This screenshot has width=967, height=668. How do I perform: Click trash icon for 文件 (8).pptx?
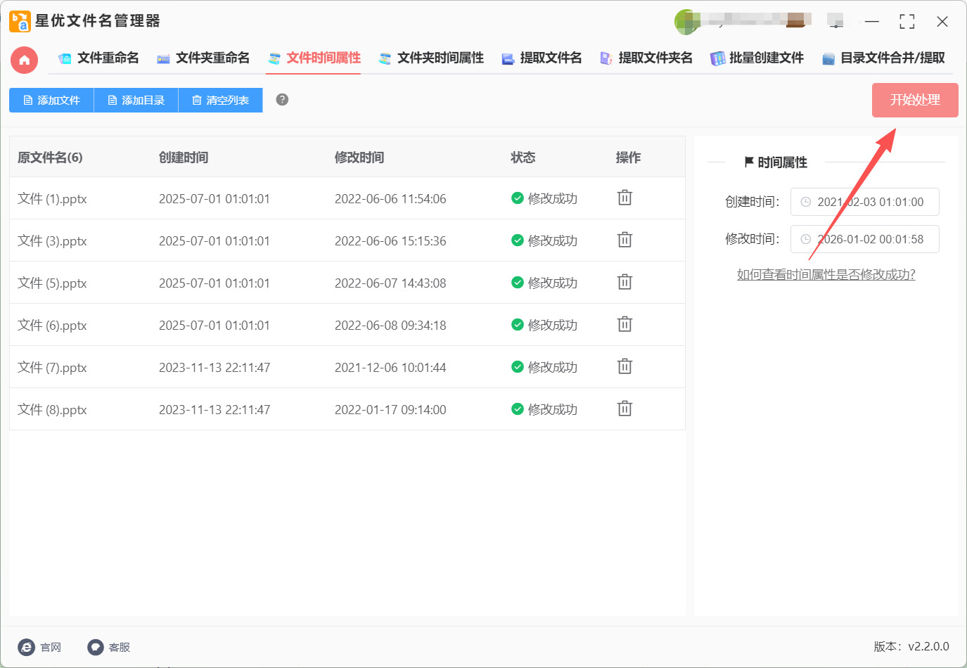coord(625,409)
